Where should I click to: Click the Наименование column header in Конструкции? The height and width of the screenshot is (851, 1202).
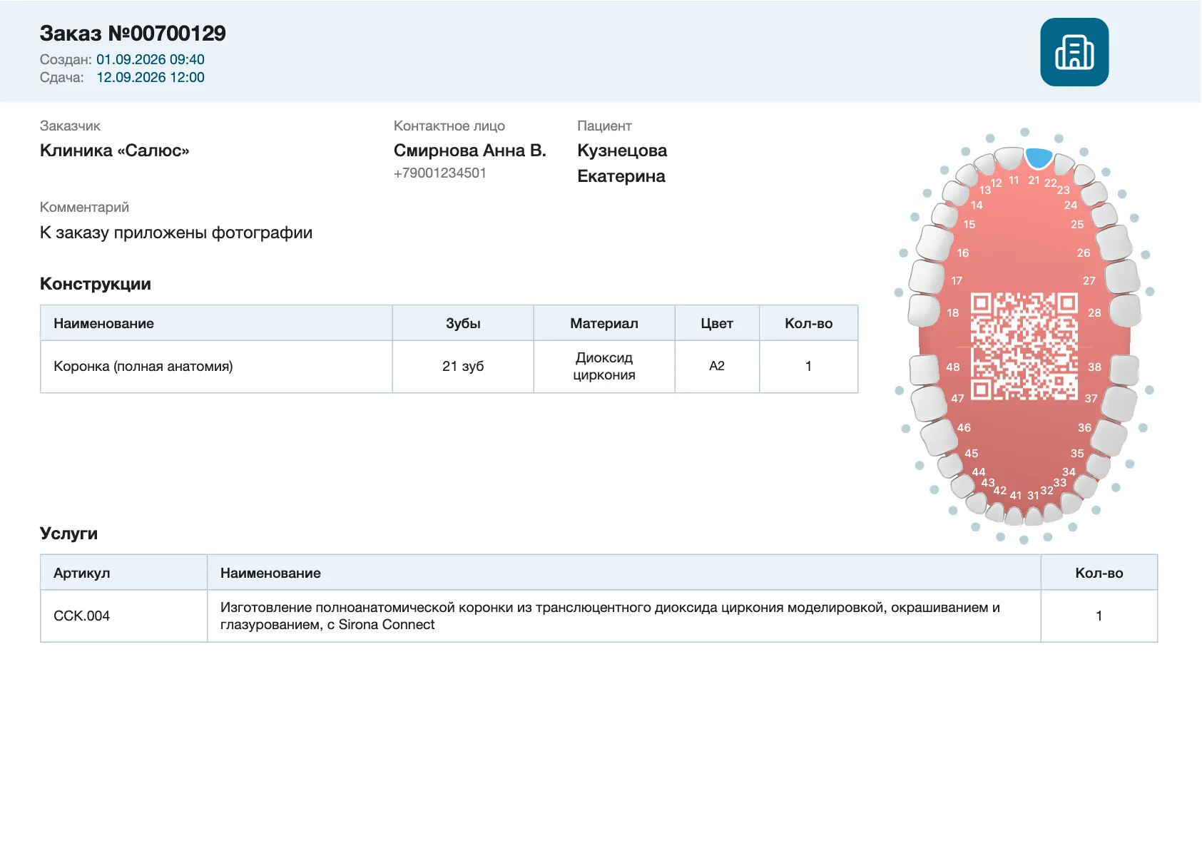coord(216,323)
